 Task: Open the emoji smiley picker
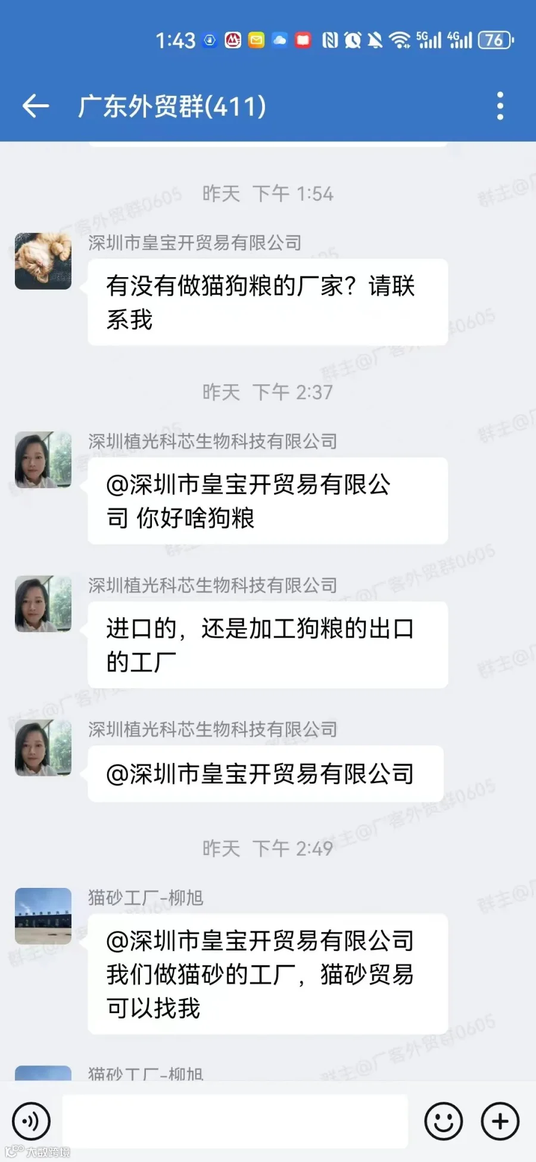click(443, 1121)
